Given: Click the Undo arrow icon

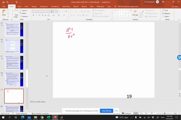Looking at the screenshot, I should [7, 2].
